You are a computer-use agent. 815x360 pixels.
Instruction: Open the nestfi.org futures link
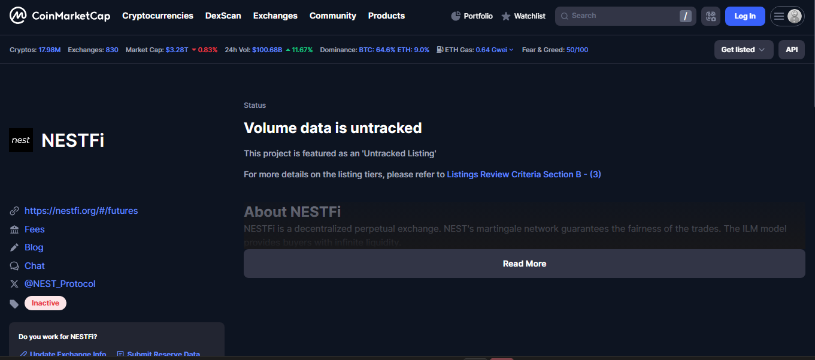[81, 211]
